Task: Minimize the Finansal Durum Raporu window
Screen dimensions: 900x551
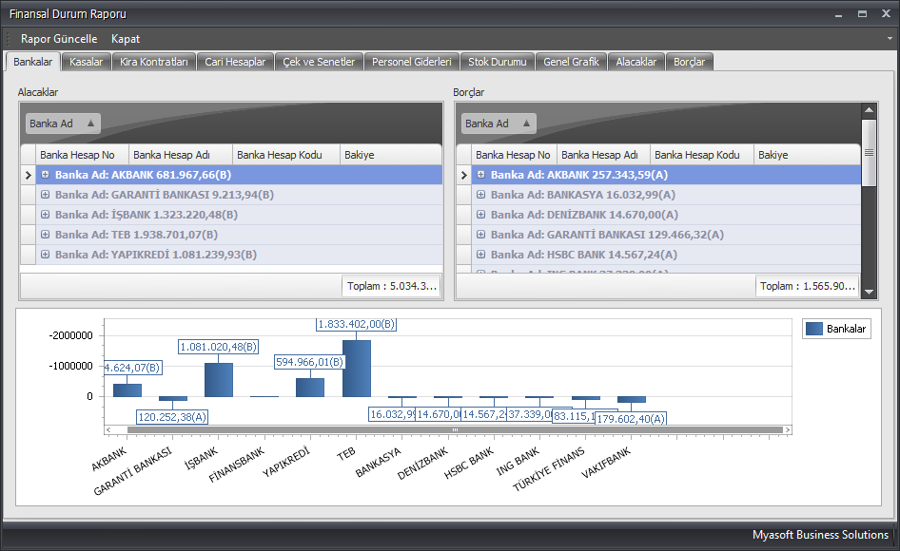Action: coord(838,13)
